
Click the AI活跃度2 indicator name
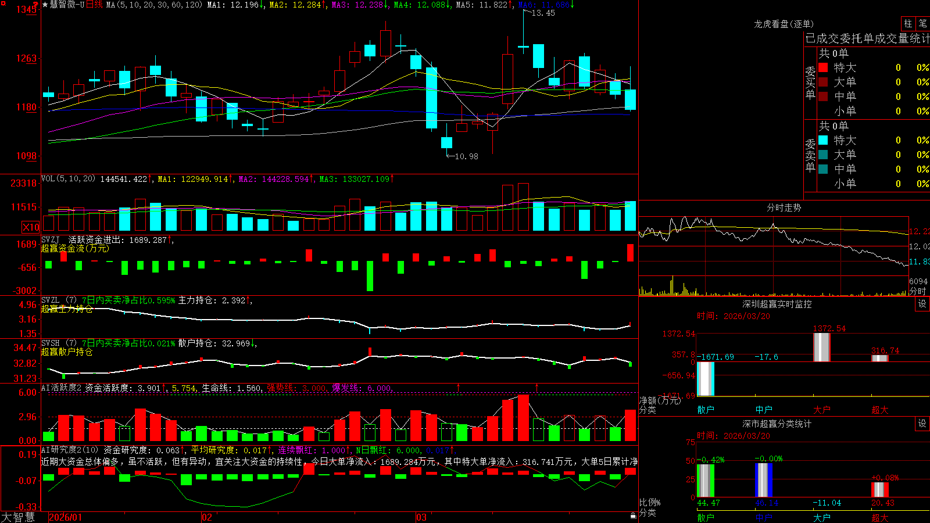pos(61,388)
